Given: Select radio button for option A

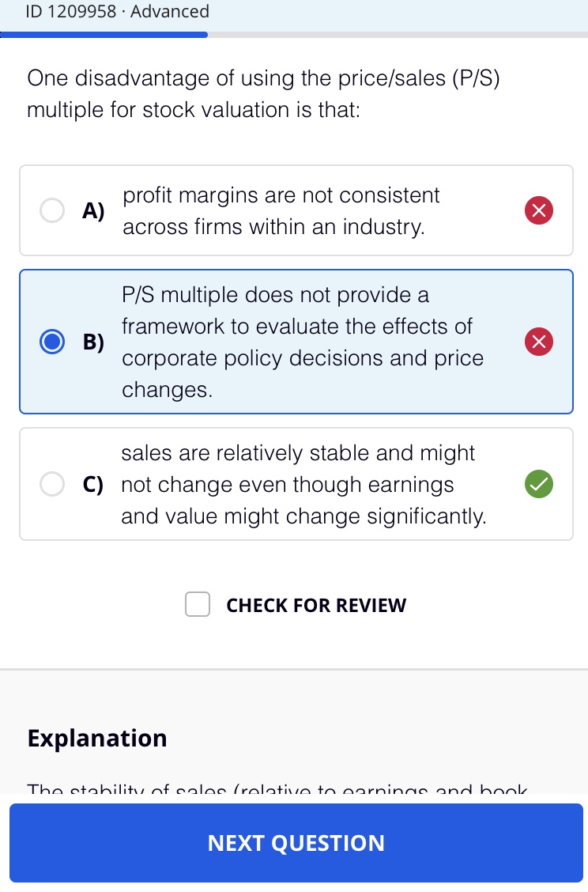Looking at the screenshot, I should pyautogui.click(x=51, y=210).
